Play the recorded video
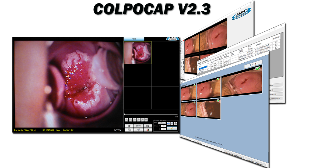Image resolution: width=323 pixels, height=168 pixels. point(138,119)
